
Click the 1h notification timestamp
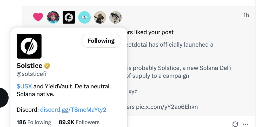(x=246, y=15)
